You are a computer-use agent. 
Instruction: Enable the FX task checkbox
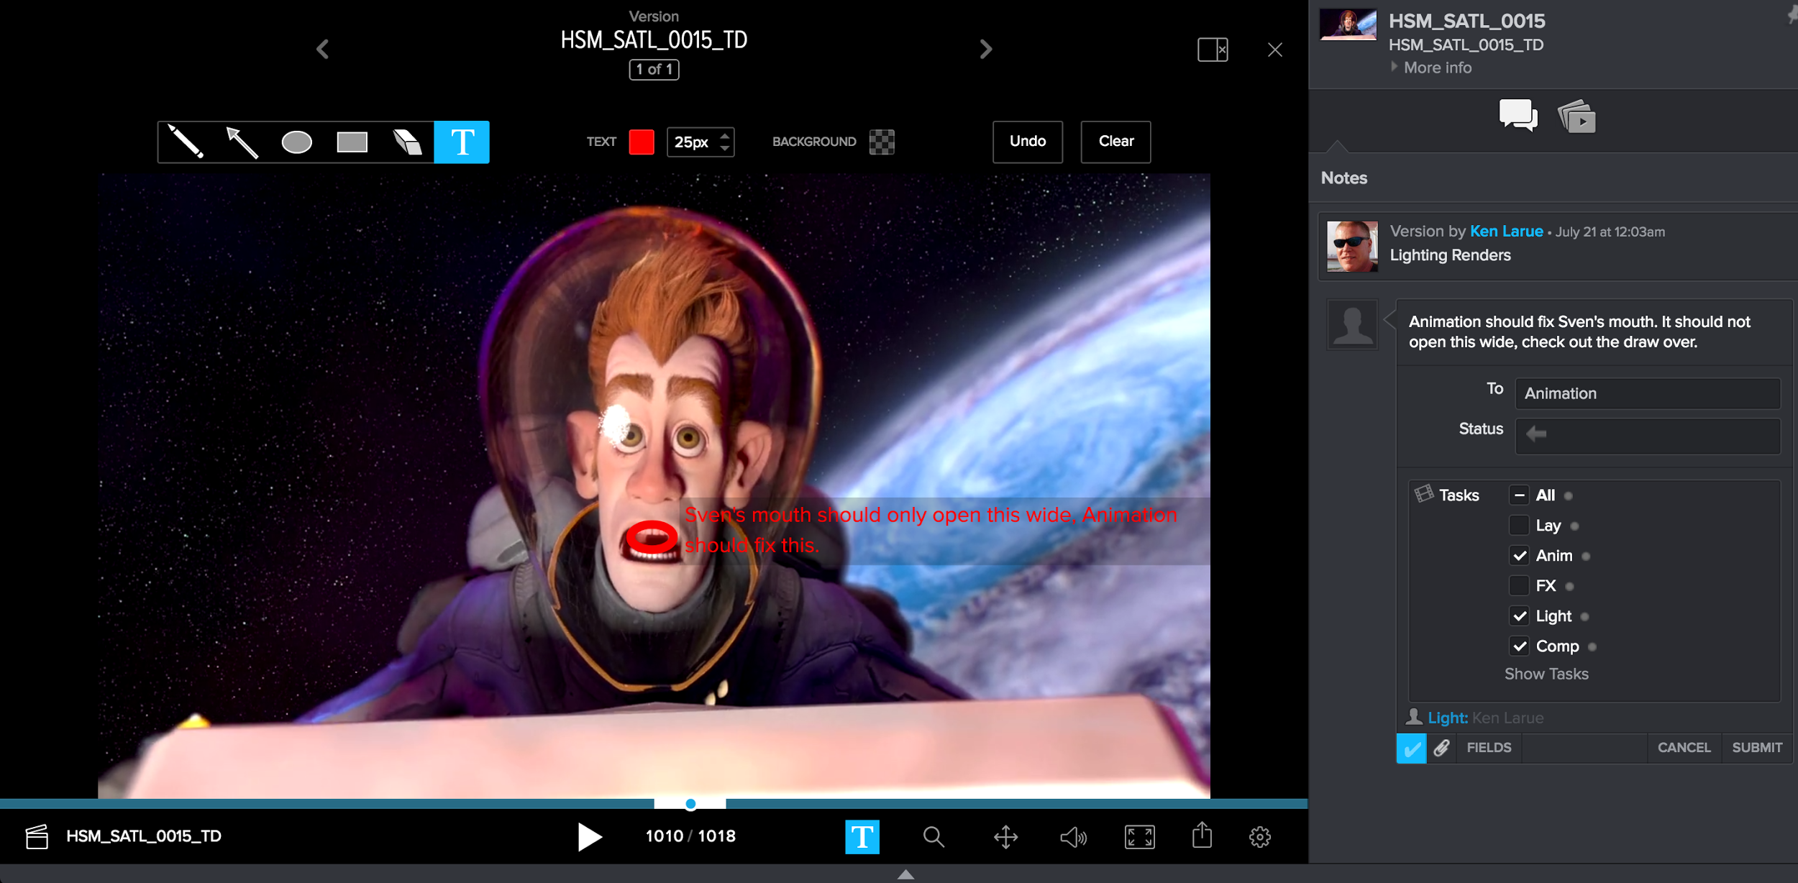coord(1519,586)
